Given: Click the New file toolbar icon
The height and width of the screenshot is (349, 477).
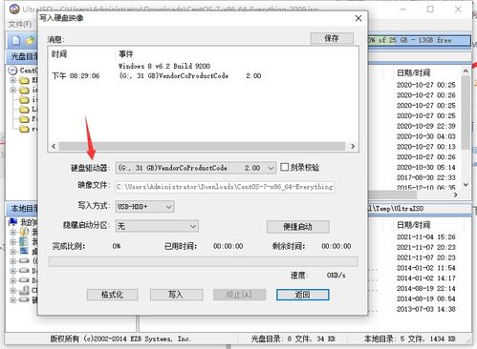Looking at the screenshot, I should [16, 41].
